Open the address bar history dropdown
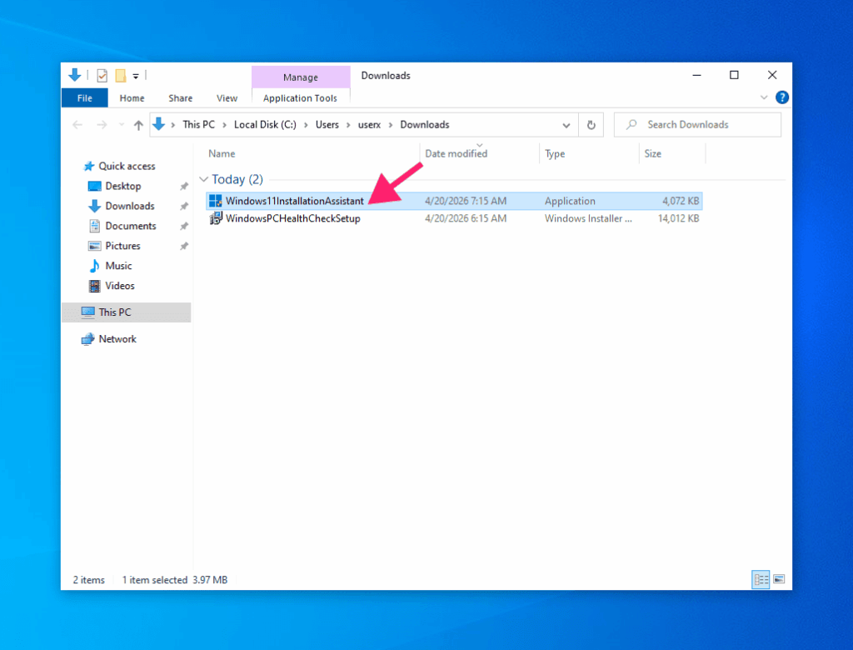 [566, 125]
